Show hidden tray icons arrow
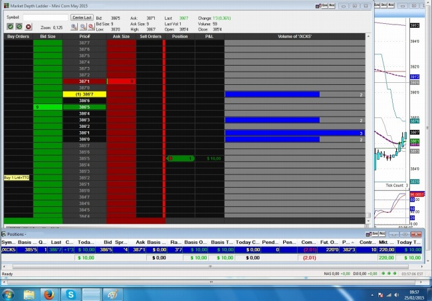The width and height of the screenshot is (432, 301). pos(372,295)
